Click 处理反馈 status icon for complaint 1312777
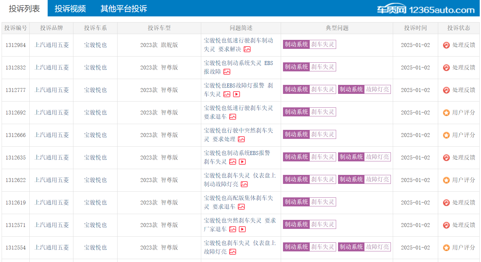481x262 pixels. click(446, 90)
